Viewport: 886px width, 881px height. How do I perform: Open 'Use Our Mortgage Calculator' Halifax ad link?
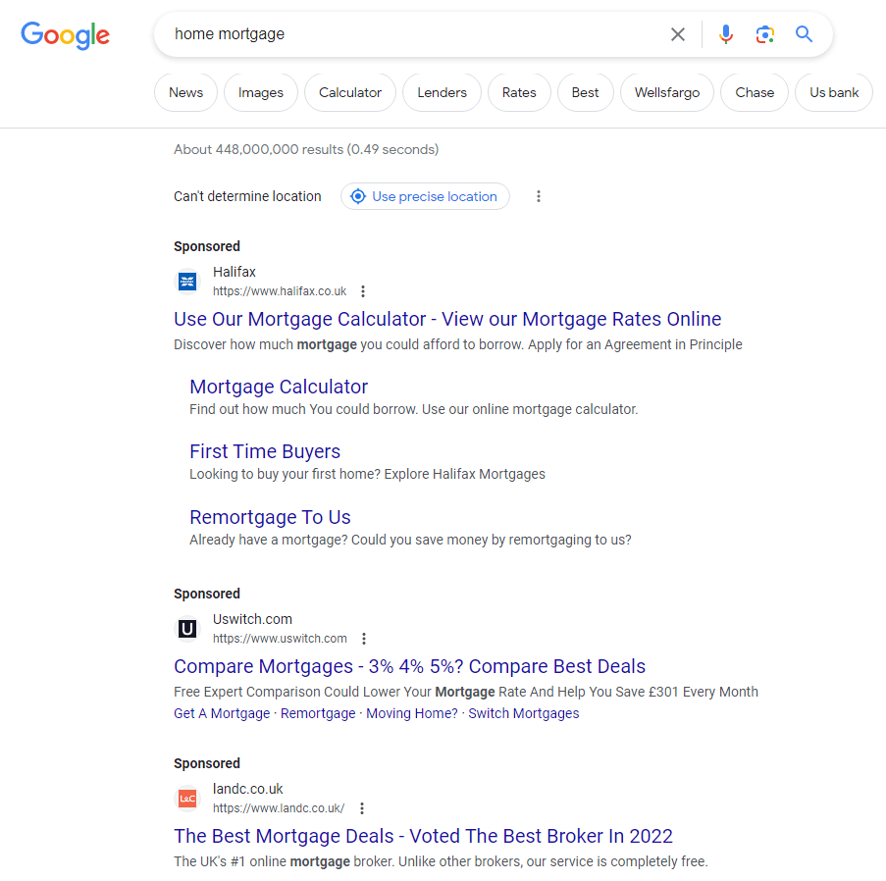(447, 319)
